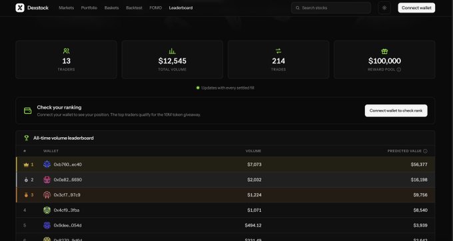Viewport: 453px width, 241px height.
Task: Click the $494.12 volume value
Action: click(253, 226)
